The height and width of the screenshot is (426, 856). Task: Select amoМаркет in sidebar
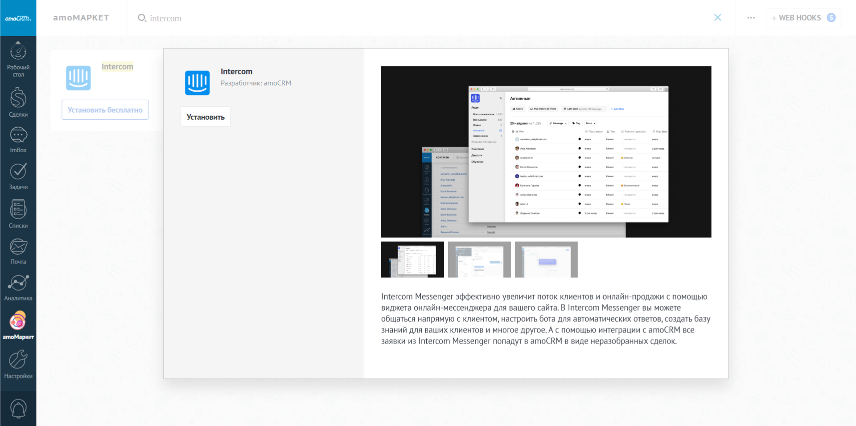pos(18,326)
